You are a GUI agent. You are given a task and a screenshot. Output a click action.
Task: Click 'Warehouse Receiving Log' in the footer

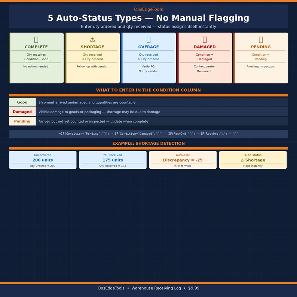[156, 288]
